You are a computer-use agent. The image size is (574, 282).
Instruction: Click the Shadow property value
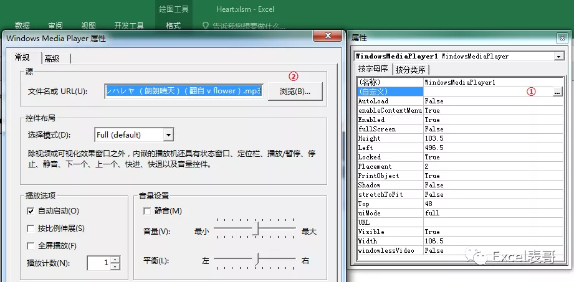[493, 185]
